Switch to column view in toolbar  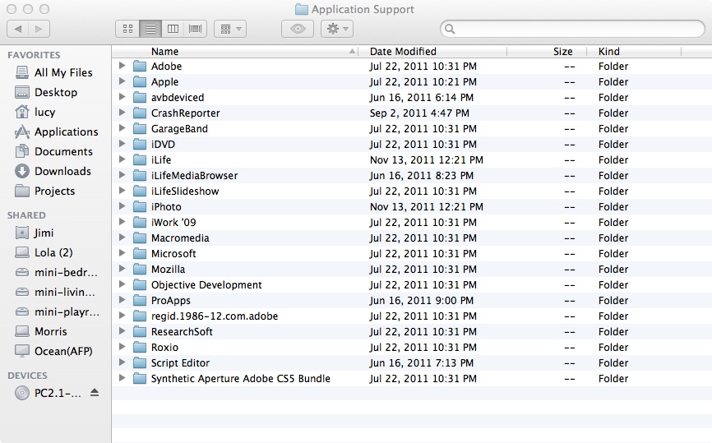173,29
